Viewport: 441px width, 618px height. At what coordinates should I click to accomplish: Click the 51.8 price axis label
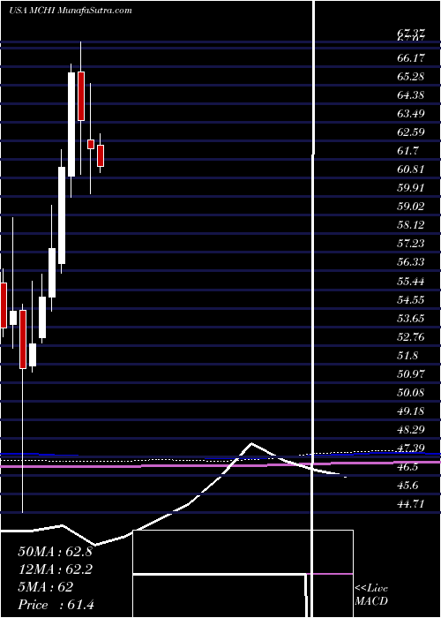coord(408,356)
